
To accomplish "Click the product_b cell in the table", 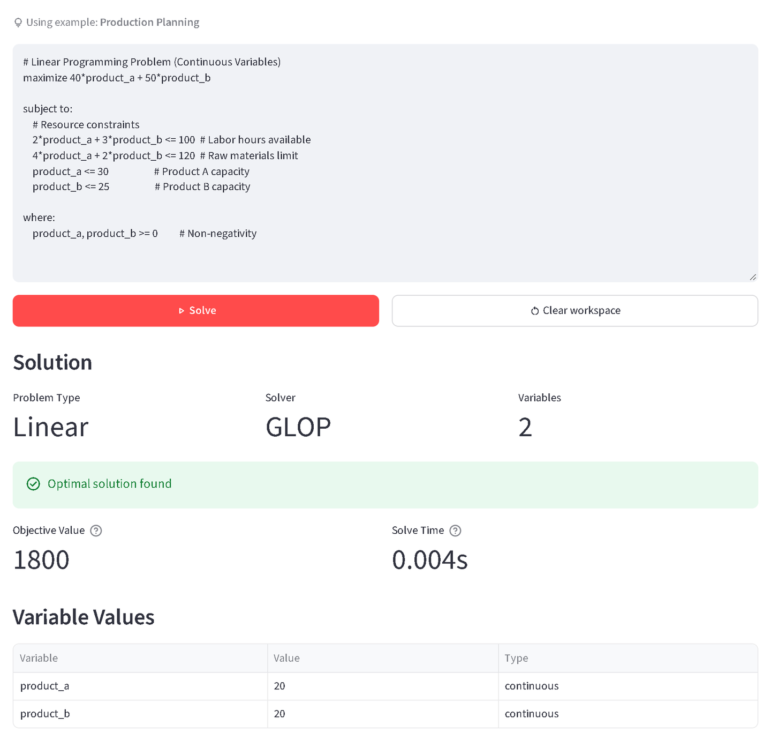I will (x=140, y=714).
